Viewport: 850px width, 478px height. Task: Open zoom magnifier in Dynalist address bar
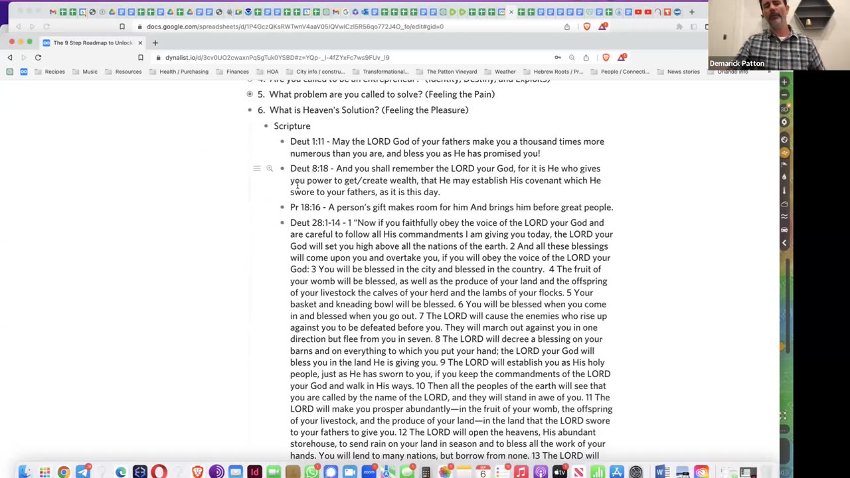coord(572,58)
